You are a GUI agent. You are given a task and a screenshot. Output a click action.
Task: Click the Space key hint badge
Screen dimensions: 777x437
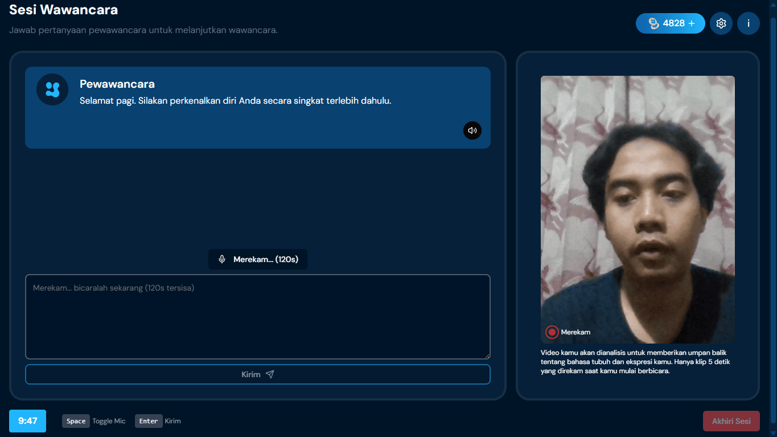[76, 421]
